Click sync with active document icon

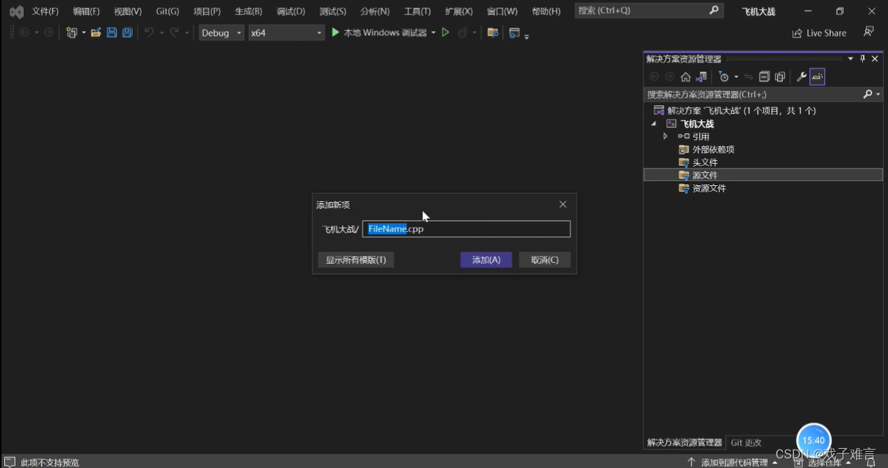point(748,77)
